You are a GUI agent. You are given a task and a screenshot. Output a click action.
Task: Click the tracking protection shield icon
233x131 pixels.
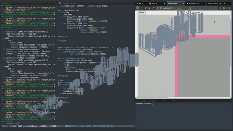(x=158, y=8)
